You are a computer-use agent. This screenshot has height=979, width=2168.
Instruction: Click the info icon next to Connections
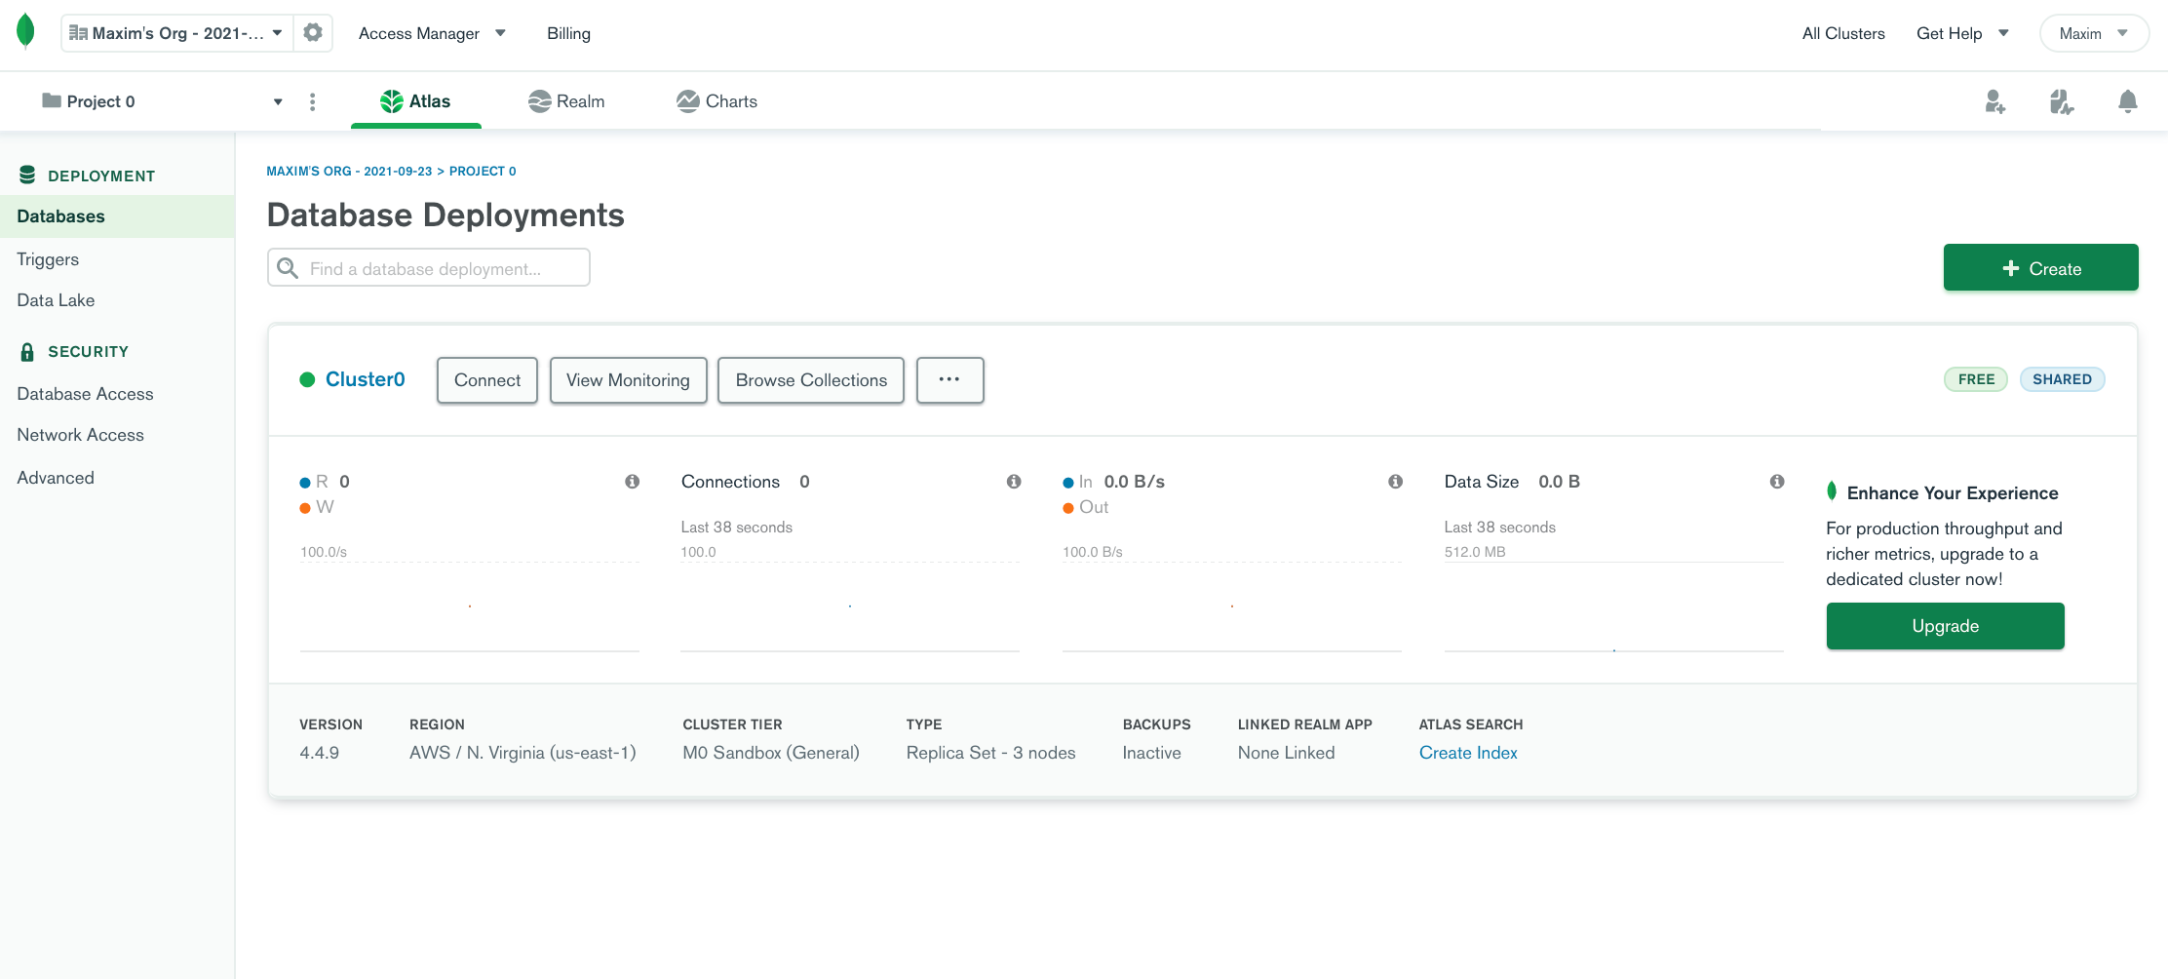1014,481
